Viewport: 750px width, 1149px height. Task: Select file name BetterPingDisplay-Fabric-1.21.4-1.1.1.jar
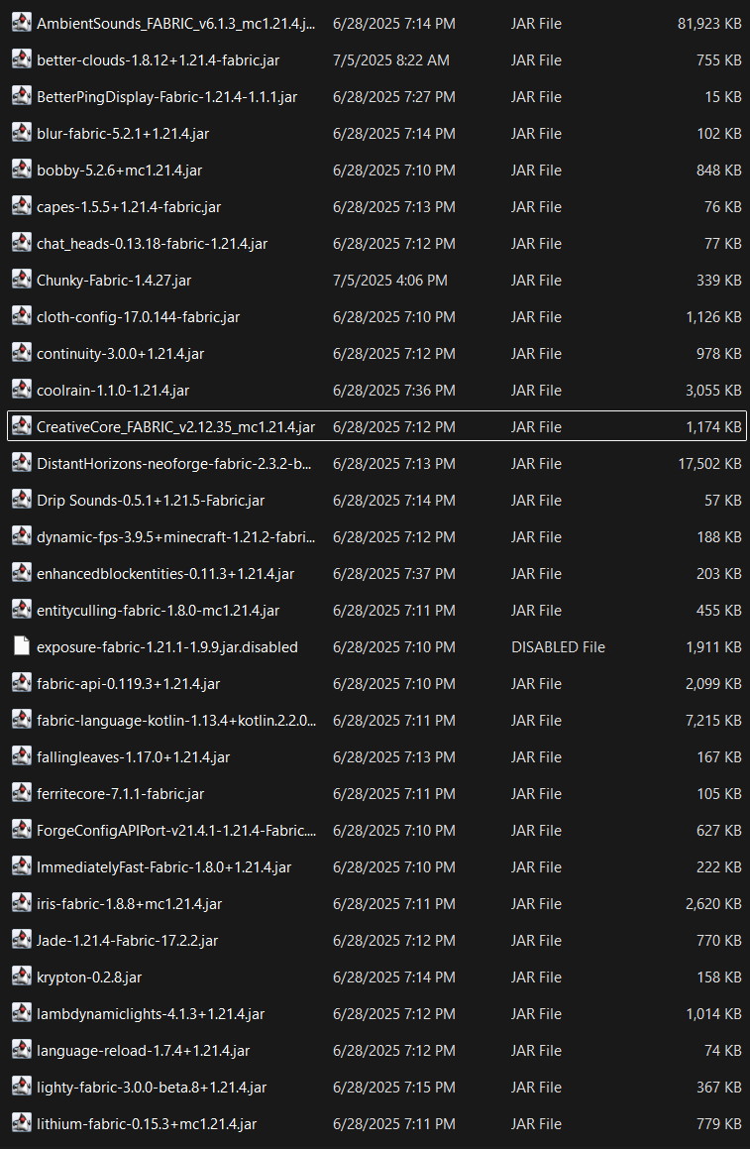167,97
